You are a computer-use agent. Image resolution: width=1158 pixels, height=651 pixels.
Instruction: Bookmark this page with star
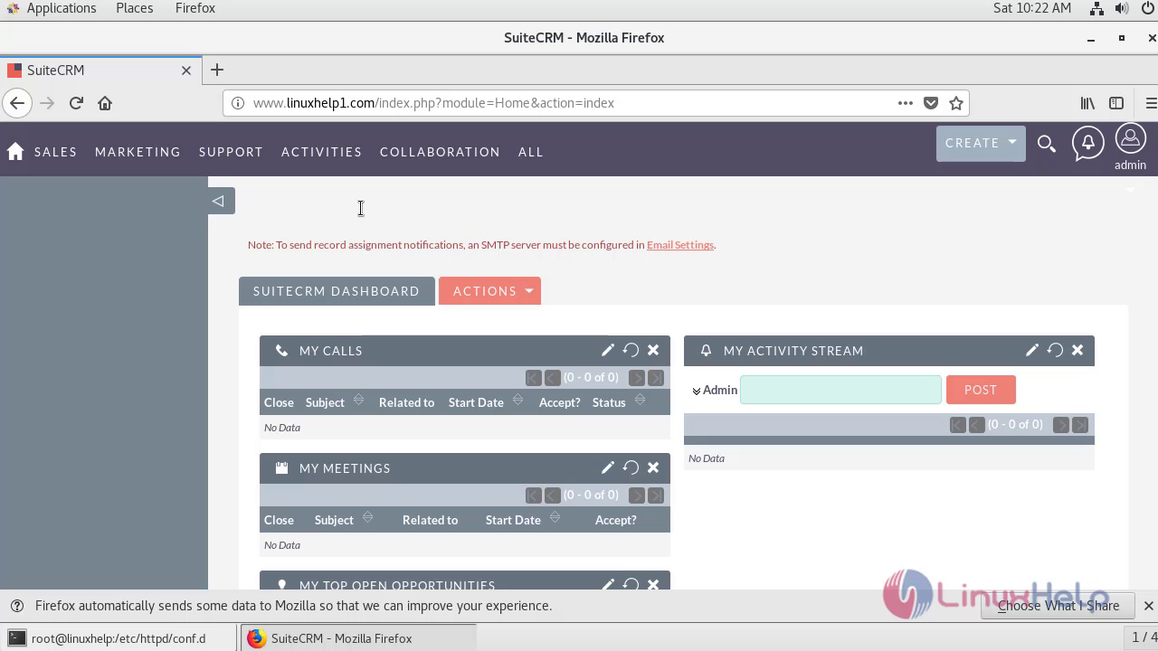pos(956,103)
